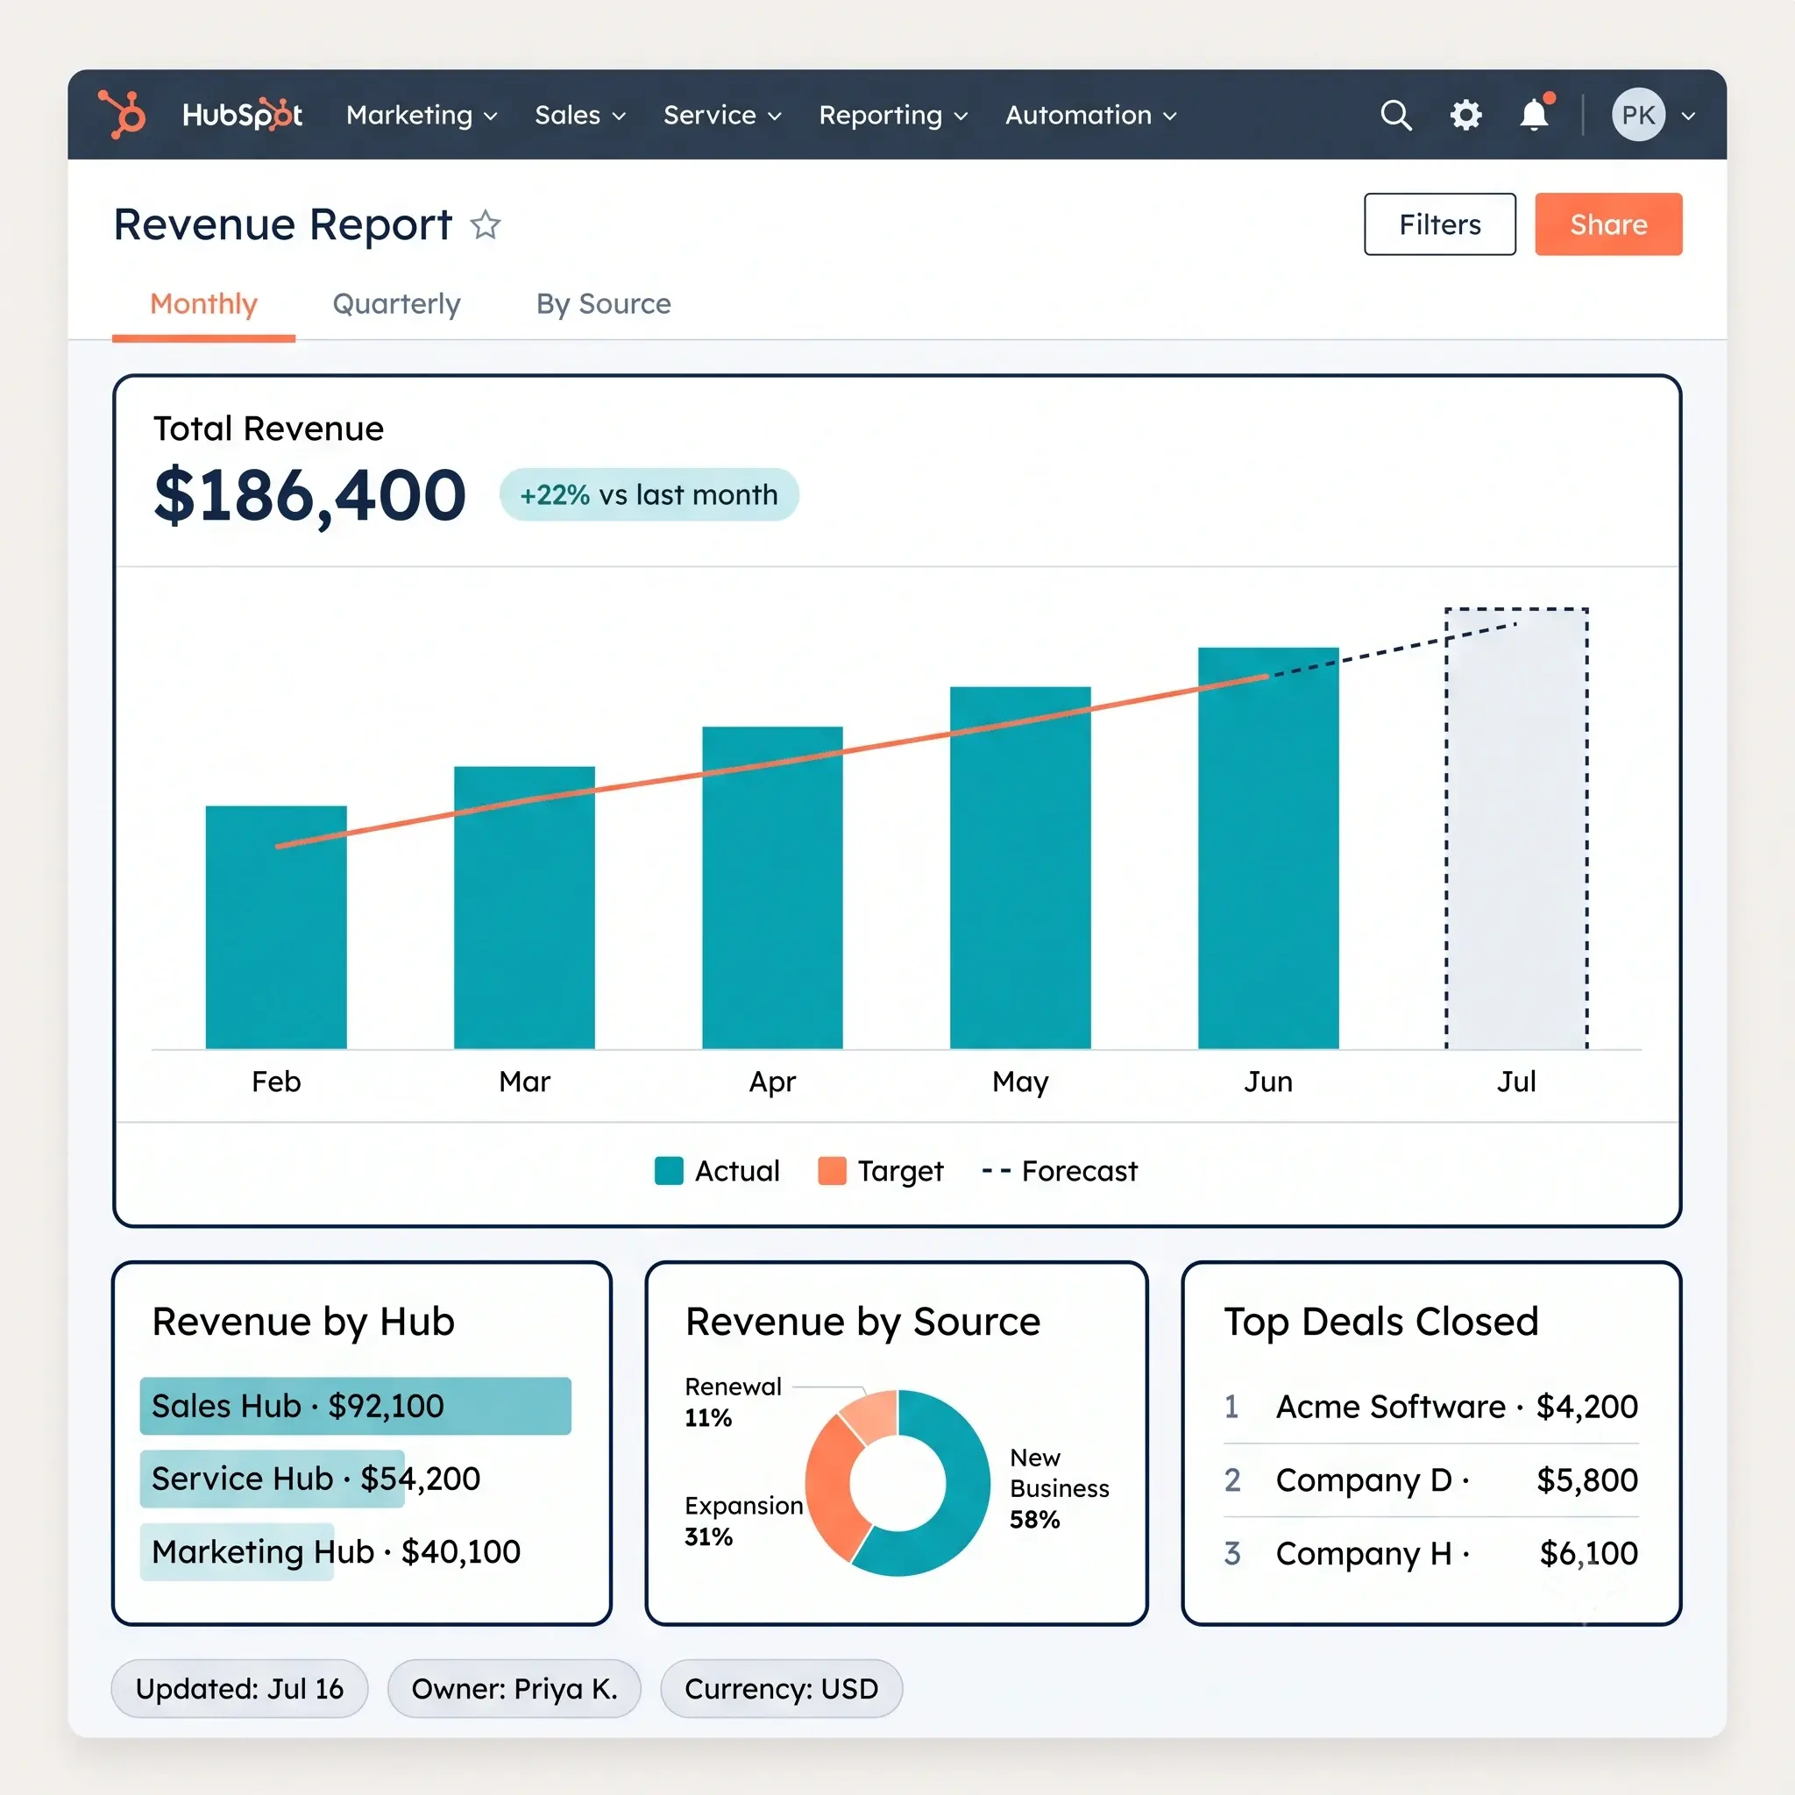Open the Acme Software deal row
Image resolution: width=1795 pixels, height=1795 pixels.
click(1430, 1407)
